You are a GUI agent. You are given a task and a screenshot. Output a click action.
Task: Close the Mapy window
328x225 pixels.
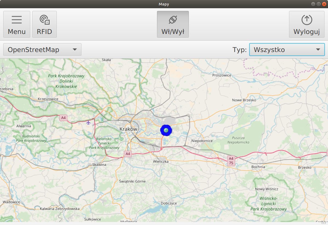coord(324,4)
